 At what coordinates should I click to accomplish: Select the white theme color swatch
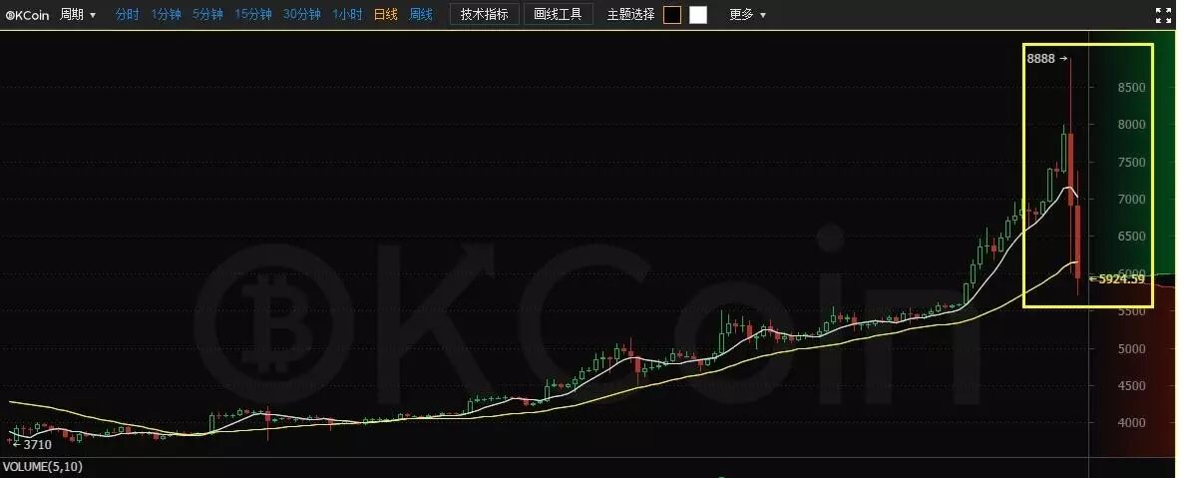(697, 14)
